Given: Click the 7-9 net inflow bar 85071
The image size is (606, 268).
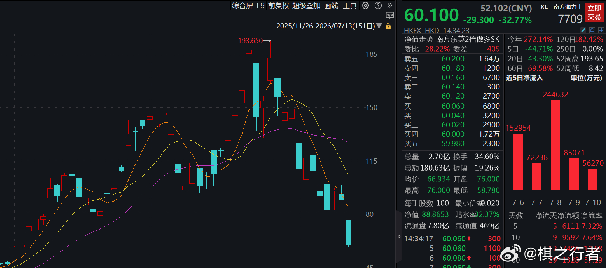Looking at the screenshot, I should [x=574, y=174].
